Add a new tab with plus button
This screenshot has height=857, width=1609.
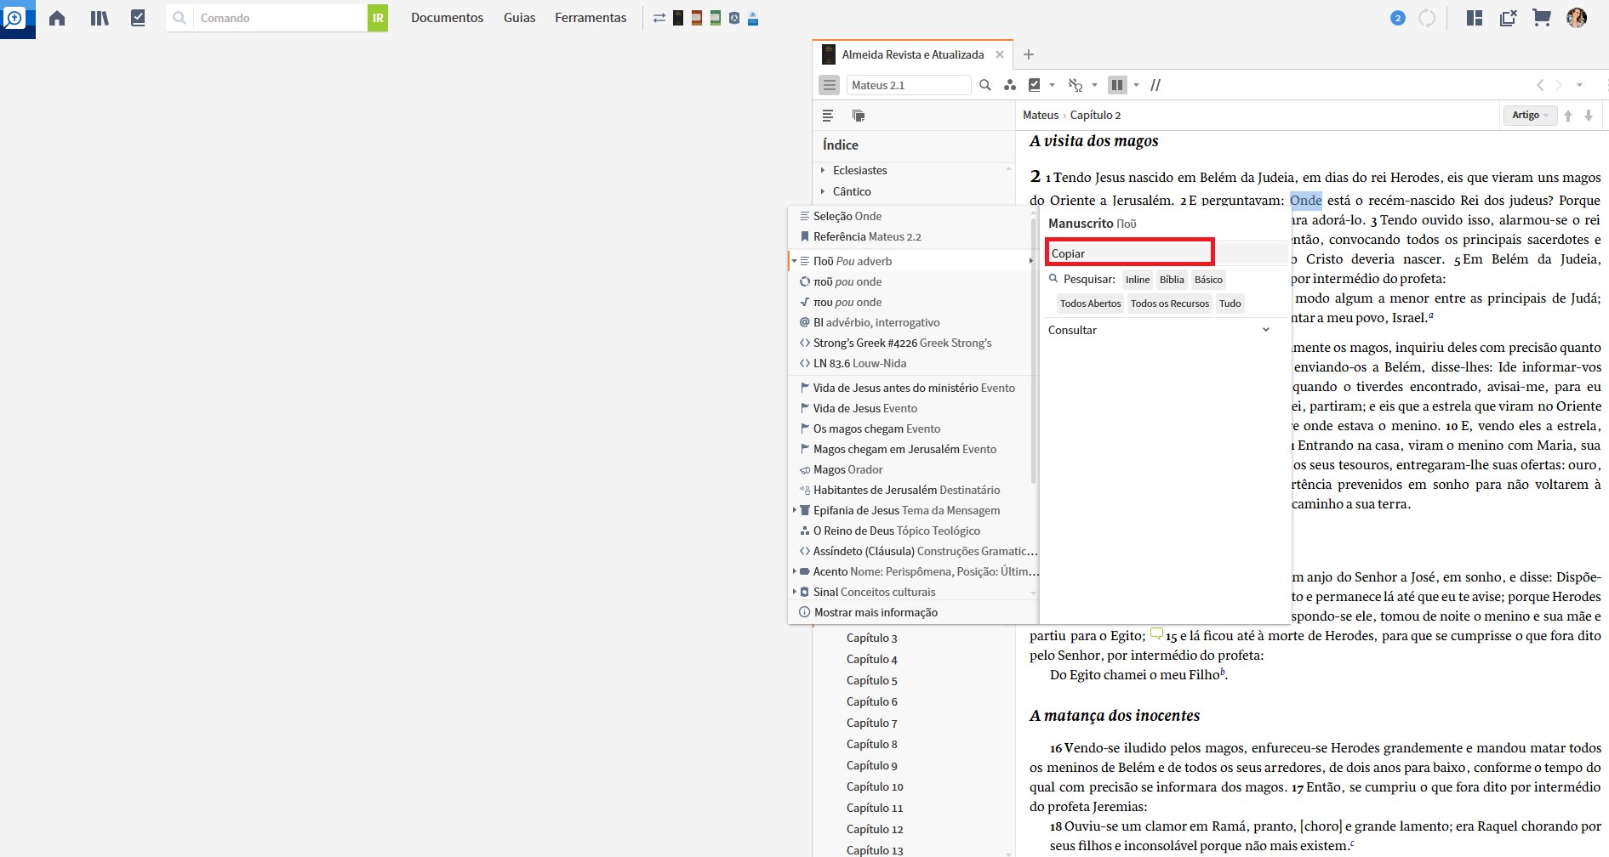[x=1028, y=54]
